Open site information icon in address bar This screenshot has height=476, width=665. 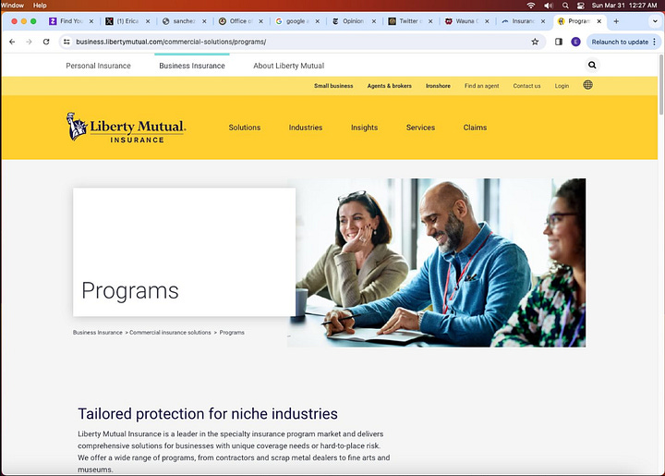(x=66, y=42)
